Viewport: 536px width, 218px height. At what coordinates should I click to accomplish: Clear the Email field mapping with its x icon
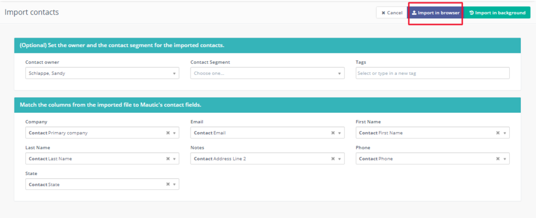[x=333, y=133]
